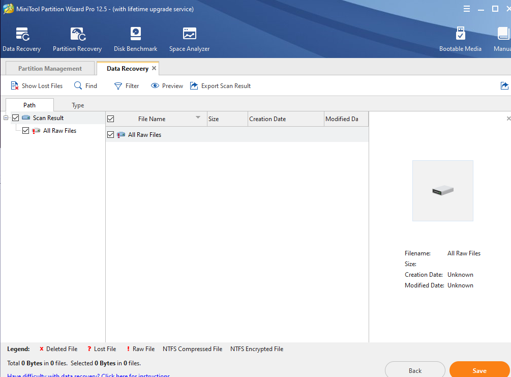511x377 pixels.
Task: Select the Scan Result text in the tree
Action: (48, 118)
